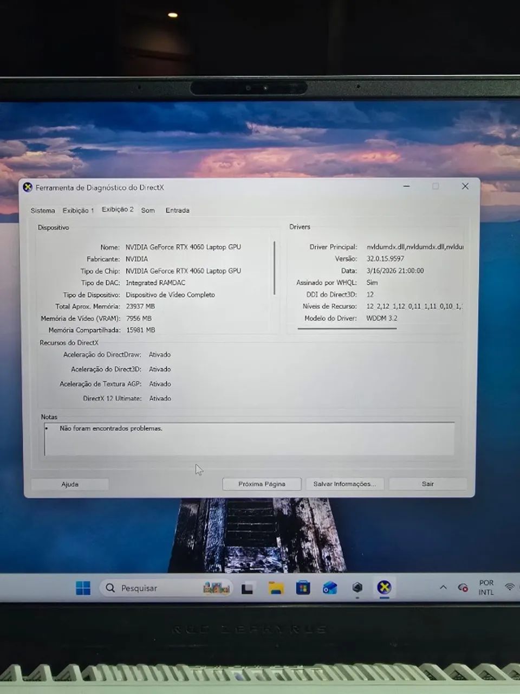This screenshot has height=694, width=520.
Task: Click the dark cube app icon in taskbar
Action: 357,587
